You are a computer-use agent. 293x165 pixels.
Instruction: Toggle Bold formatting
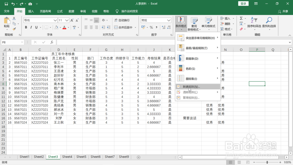click(26, 28)
